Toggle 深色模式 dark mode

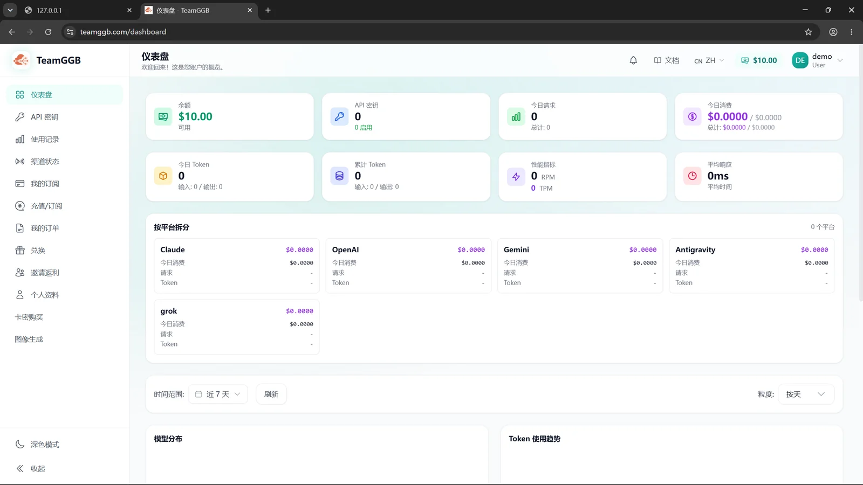(x=65, y=445)
